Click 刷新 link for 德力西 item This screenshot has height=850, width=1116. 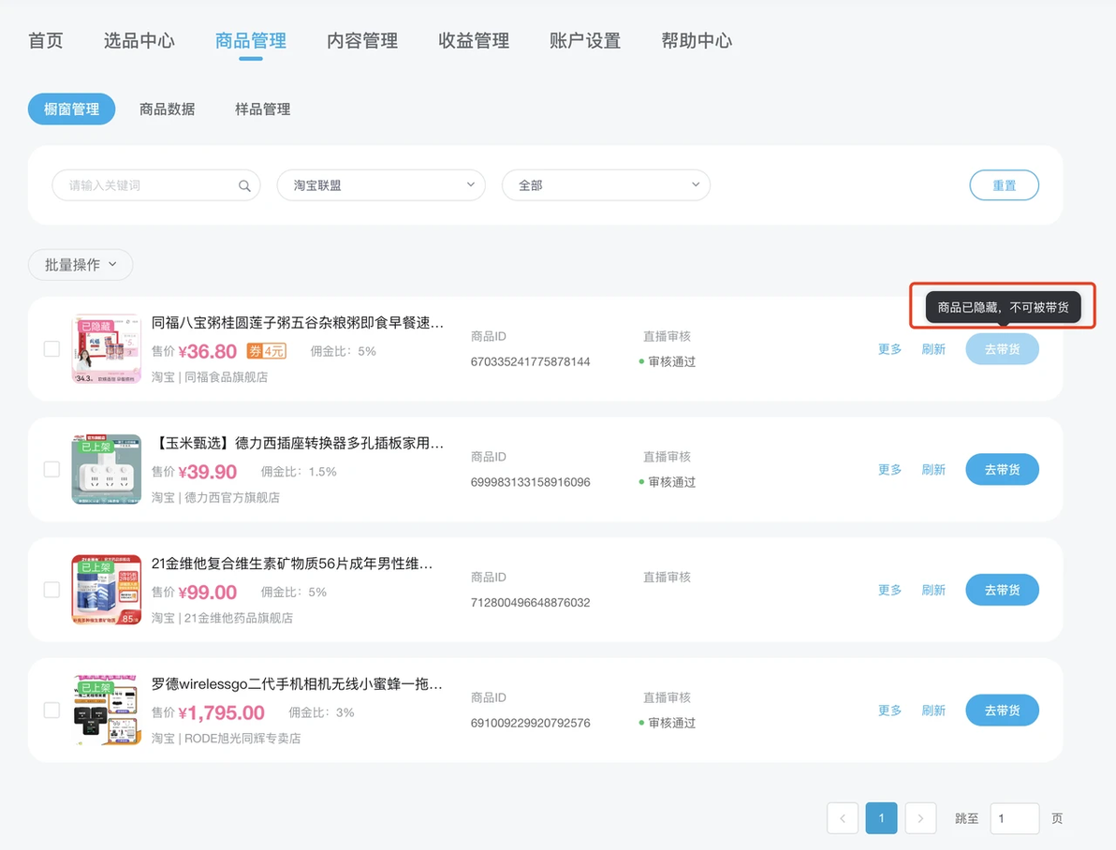pos(933,469)
